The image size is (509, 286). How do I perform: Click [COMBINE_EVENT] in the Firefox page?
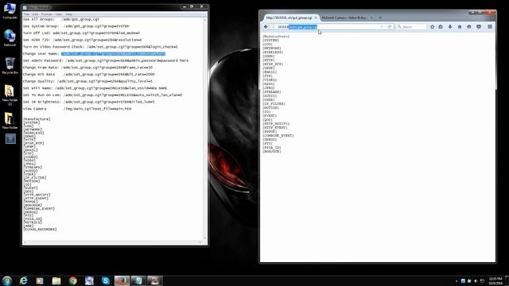[x=278, y=136]
